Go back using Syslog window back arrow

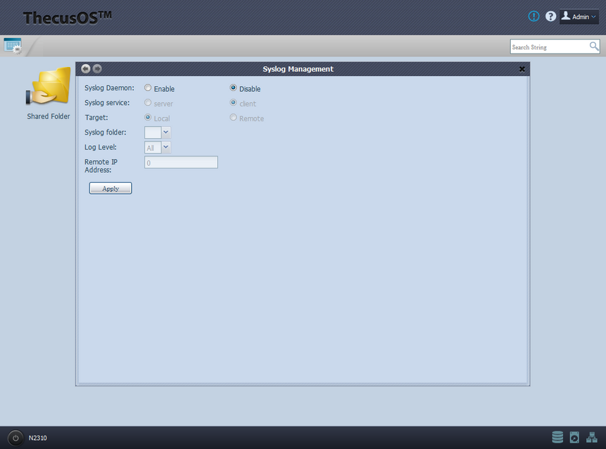86,68
